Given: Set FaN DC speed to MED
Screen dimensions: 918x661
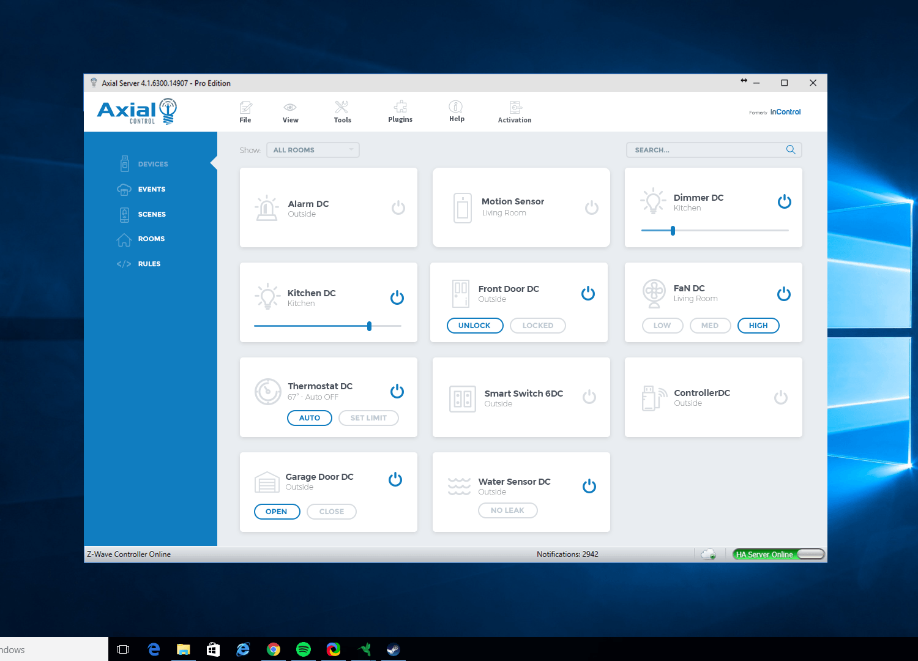Looking at the screenshot, I should click(710, 326).
